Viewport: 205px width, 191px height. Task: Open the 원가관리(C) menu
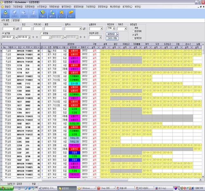tap(127, 7)
